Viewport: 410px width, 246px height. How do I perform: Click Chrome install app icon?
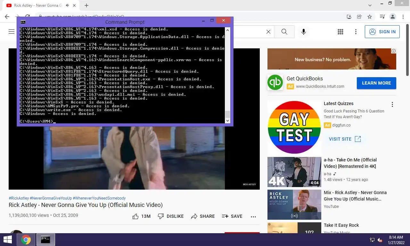pos(349,17)
